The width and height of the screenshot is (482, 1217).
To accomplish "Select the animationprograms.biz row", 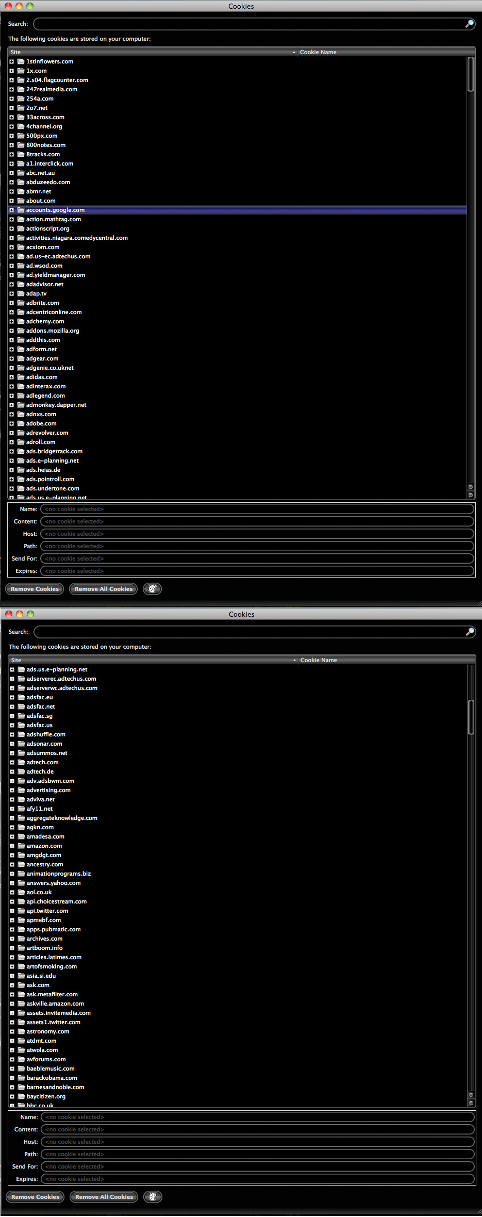I will click(x=238, y=874).
